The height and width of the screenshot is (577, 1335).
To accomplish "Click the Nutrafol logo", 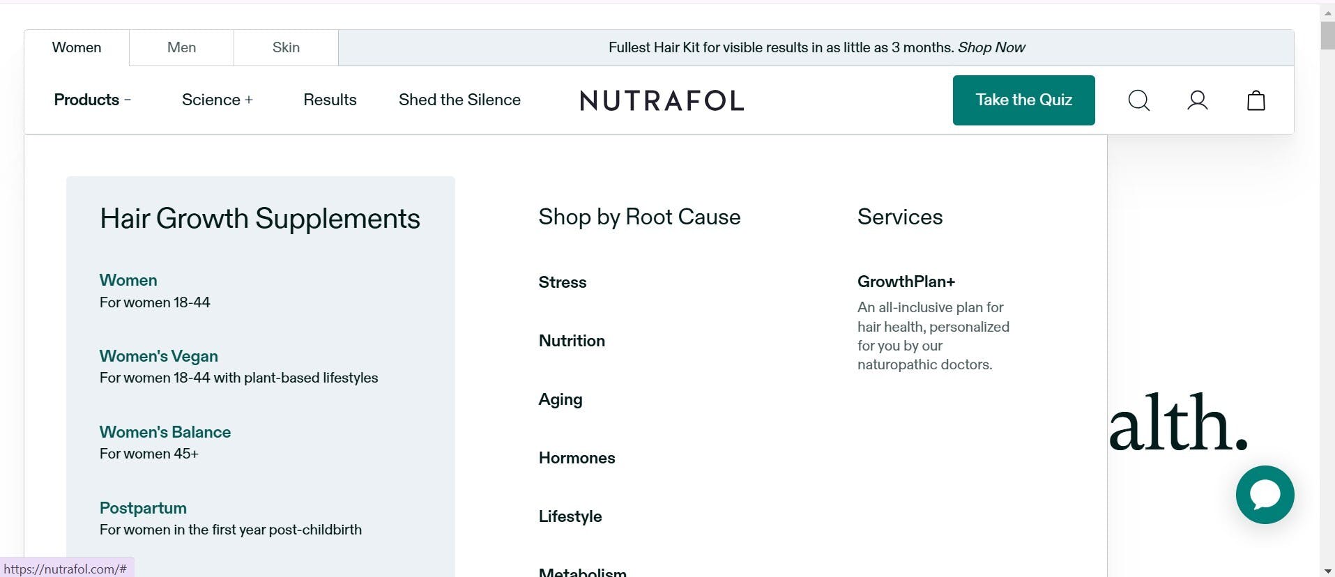I will coord(661,100).
